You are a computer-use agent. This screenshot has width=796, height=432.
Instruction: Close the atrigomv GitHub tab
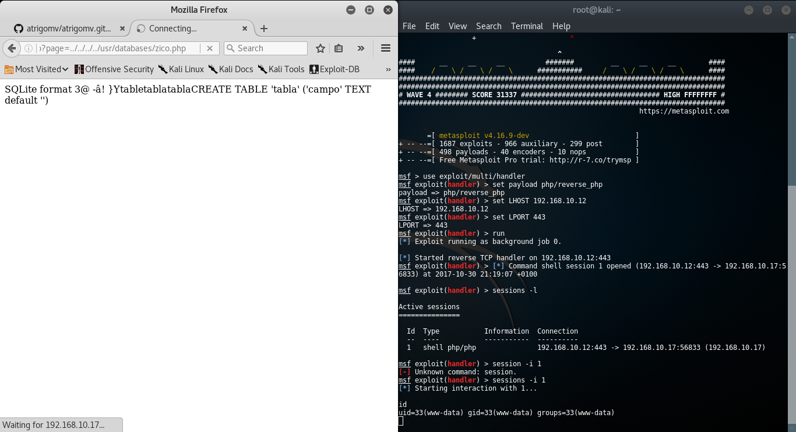point(122,29)
